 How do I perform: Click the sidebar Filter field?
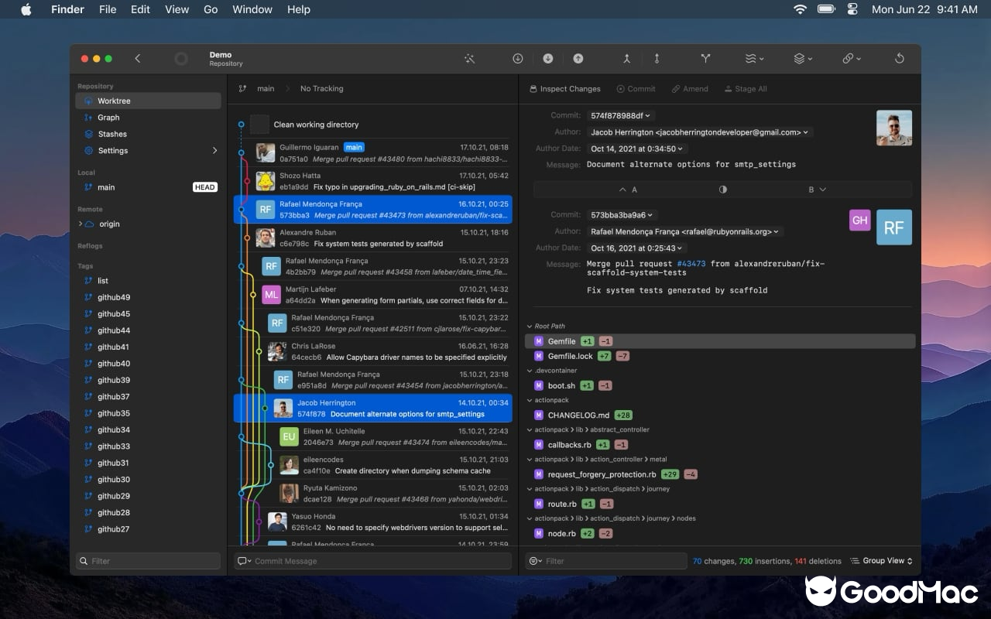(148, 561)
